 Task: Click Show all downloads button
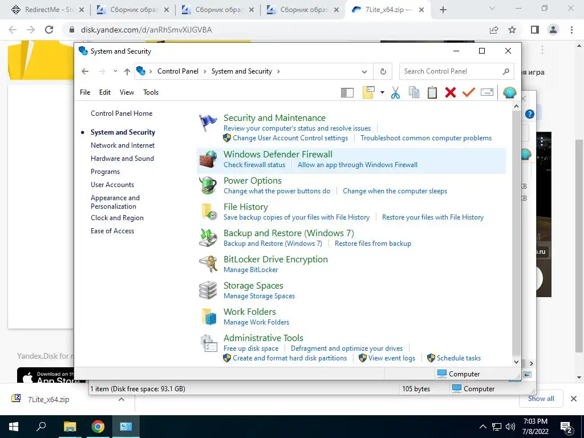tap(541, 399)
